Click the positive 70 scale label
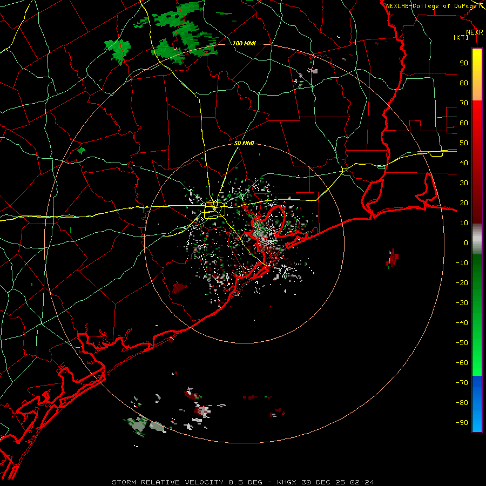Viewport: 486px width, 486px height. (x=464, y=103)
